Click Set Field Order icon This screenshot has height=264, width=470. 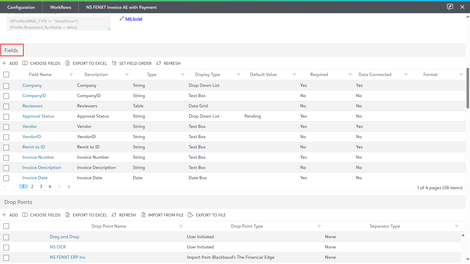coord(114,63)
